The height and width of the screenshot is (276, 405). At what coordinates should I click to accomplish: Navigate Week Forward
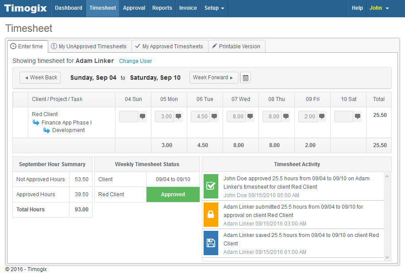[x=214, y=77]
